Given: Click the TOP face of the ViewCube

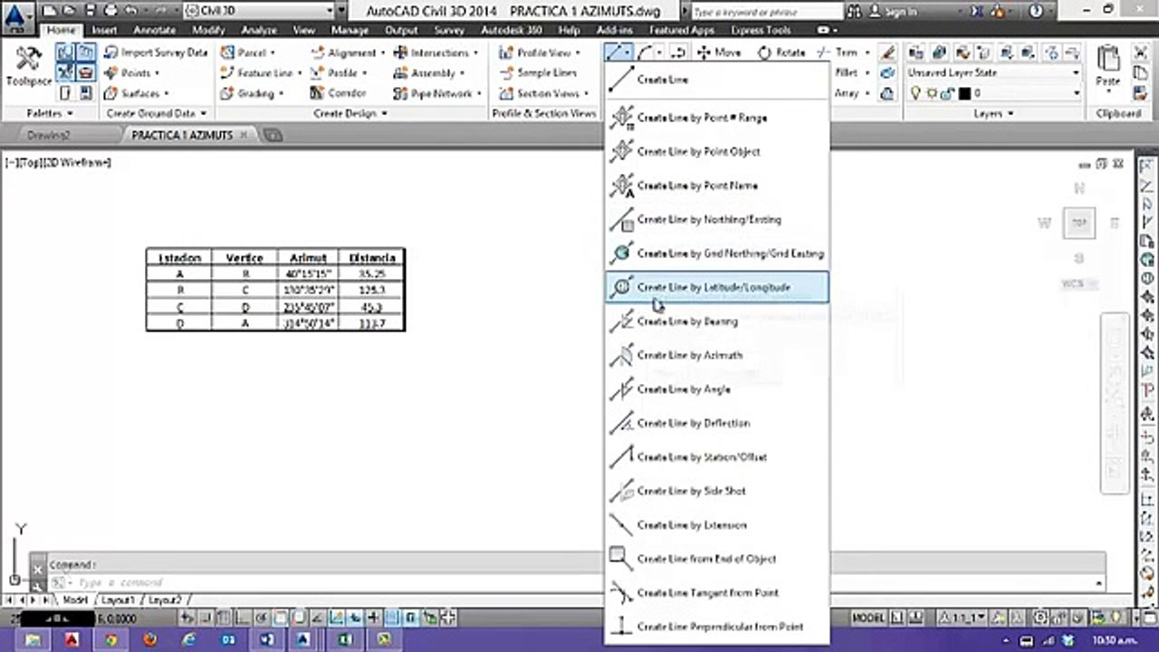Looking at the screenshot, I should pos(1078,223).
